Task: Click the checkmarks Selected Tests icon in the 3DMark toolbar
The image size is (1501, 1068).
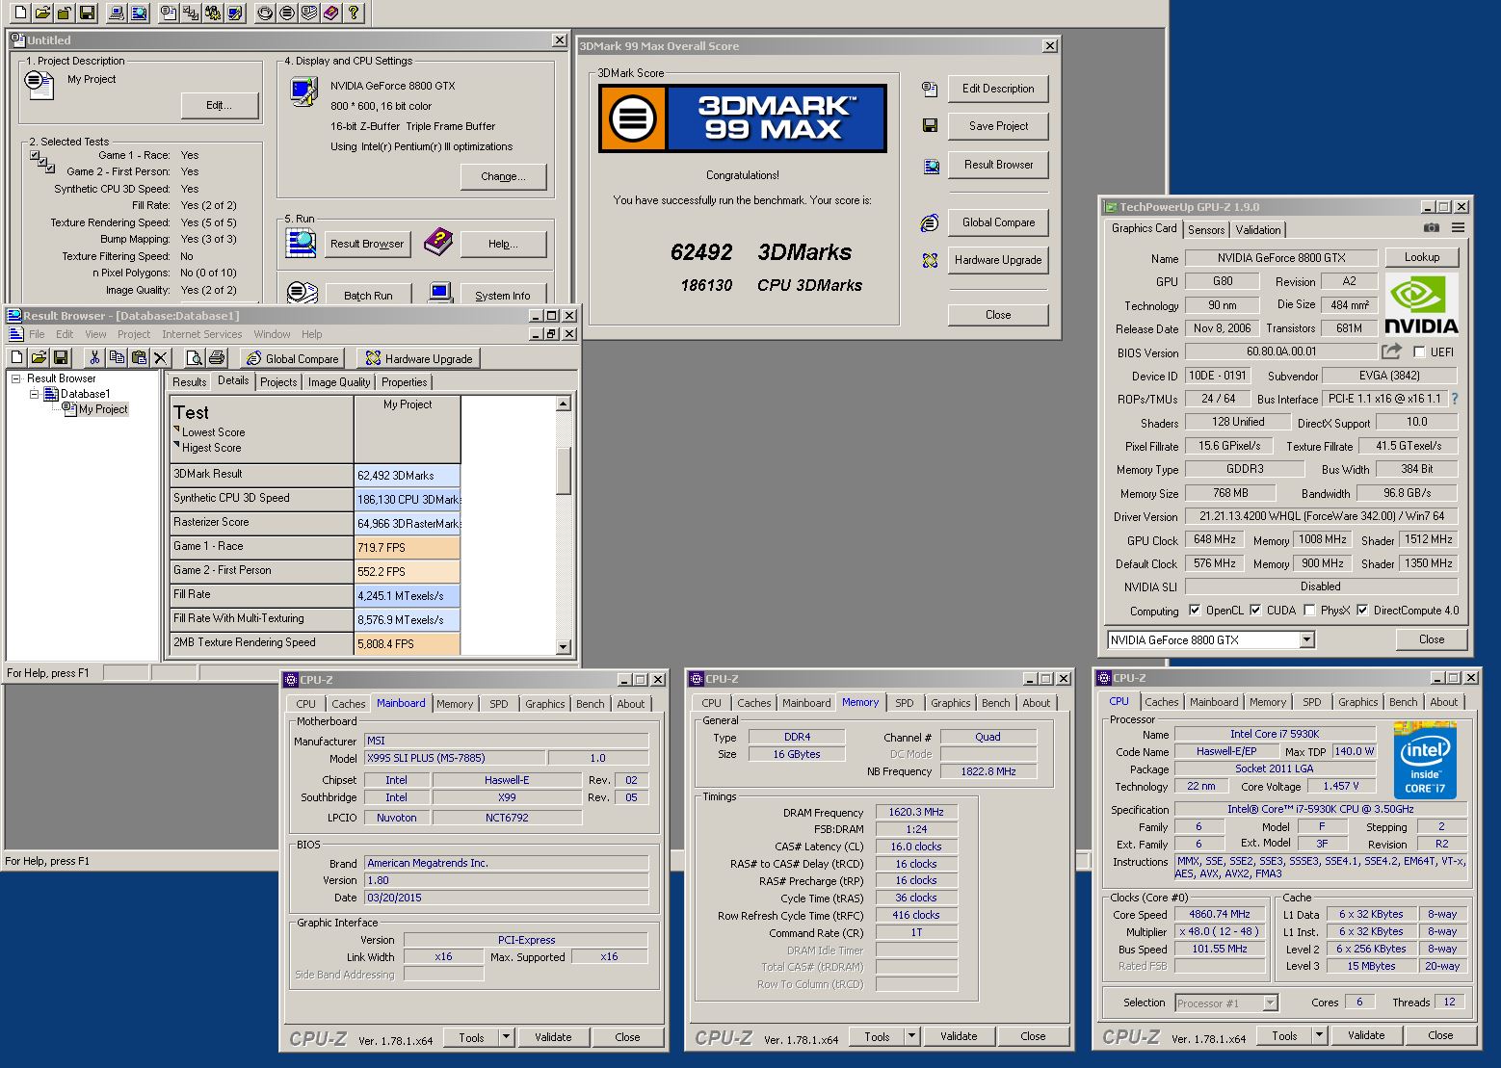Action: [192, 13]
